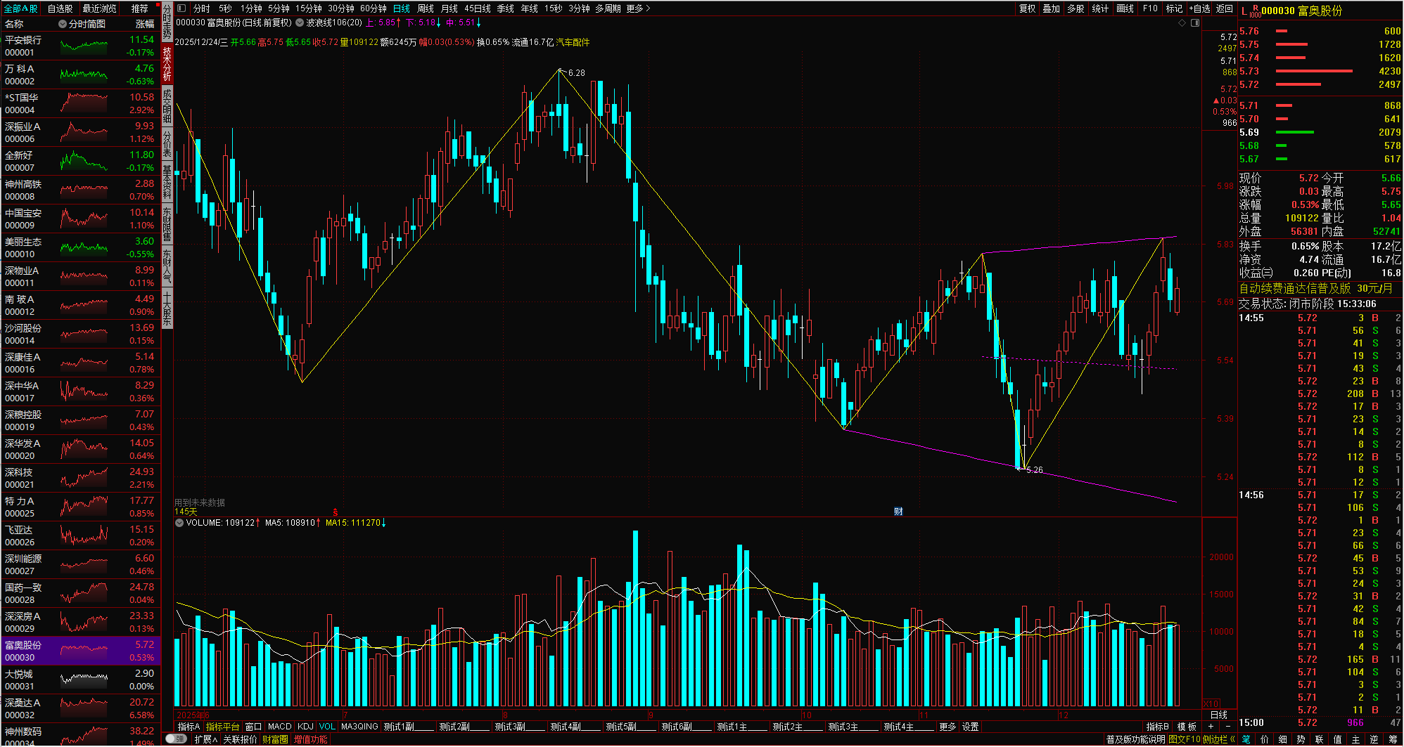Open 指标平台 tab
The image size is (1404, 747).
[223, 727]
